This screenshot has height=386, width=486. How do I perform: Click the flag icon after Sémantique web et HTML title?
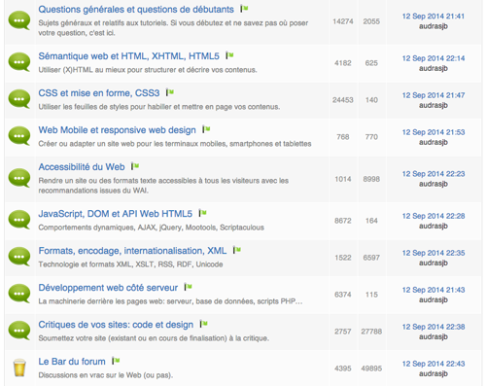pyautogui.click(x=229, y=55)
